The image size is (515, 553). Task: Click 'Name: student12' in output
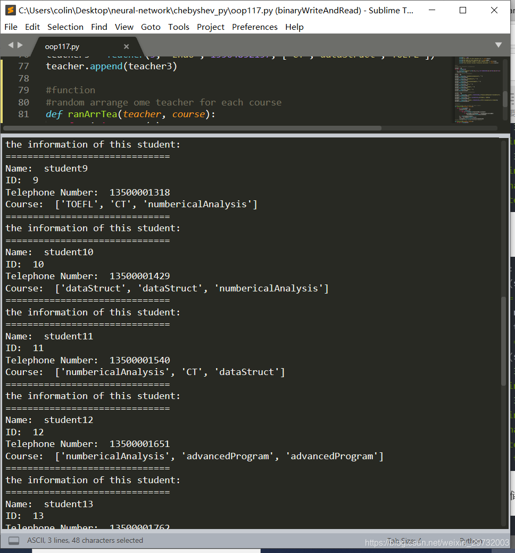coord(49,420)
